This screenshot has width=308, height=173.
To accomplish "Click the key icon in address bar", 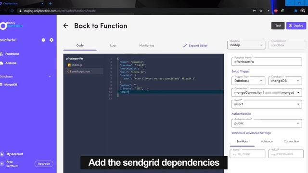I will click(254, 11).
